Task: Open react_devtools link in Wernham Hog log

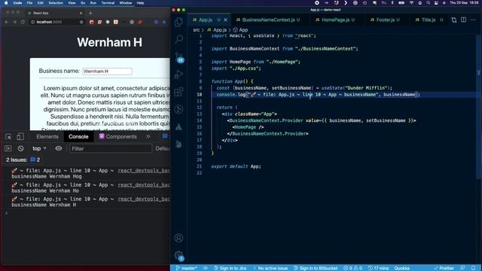Action: coord(144,171)
